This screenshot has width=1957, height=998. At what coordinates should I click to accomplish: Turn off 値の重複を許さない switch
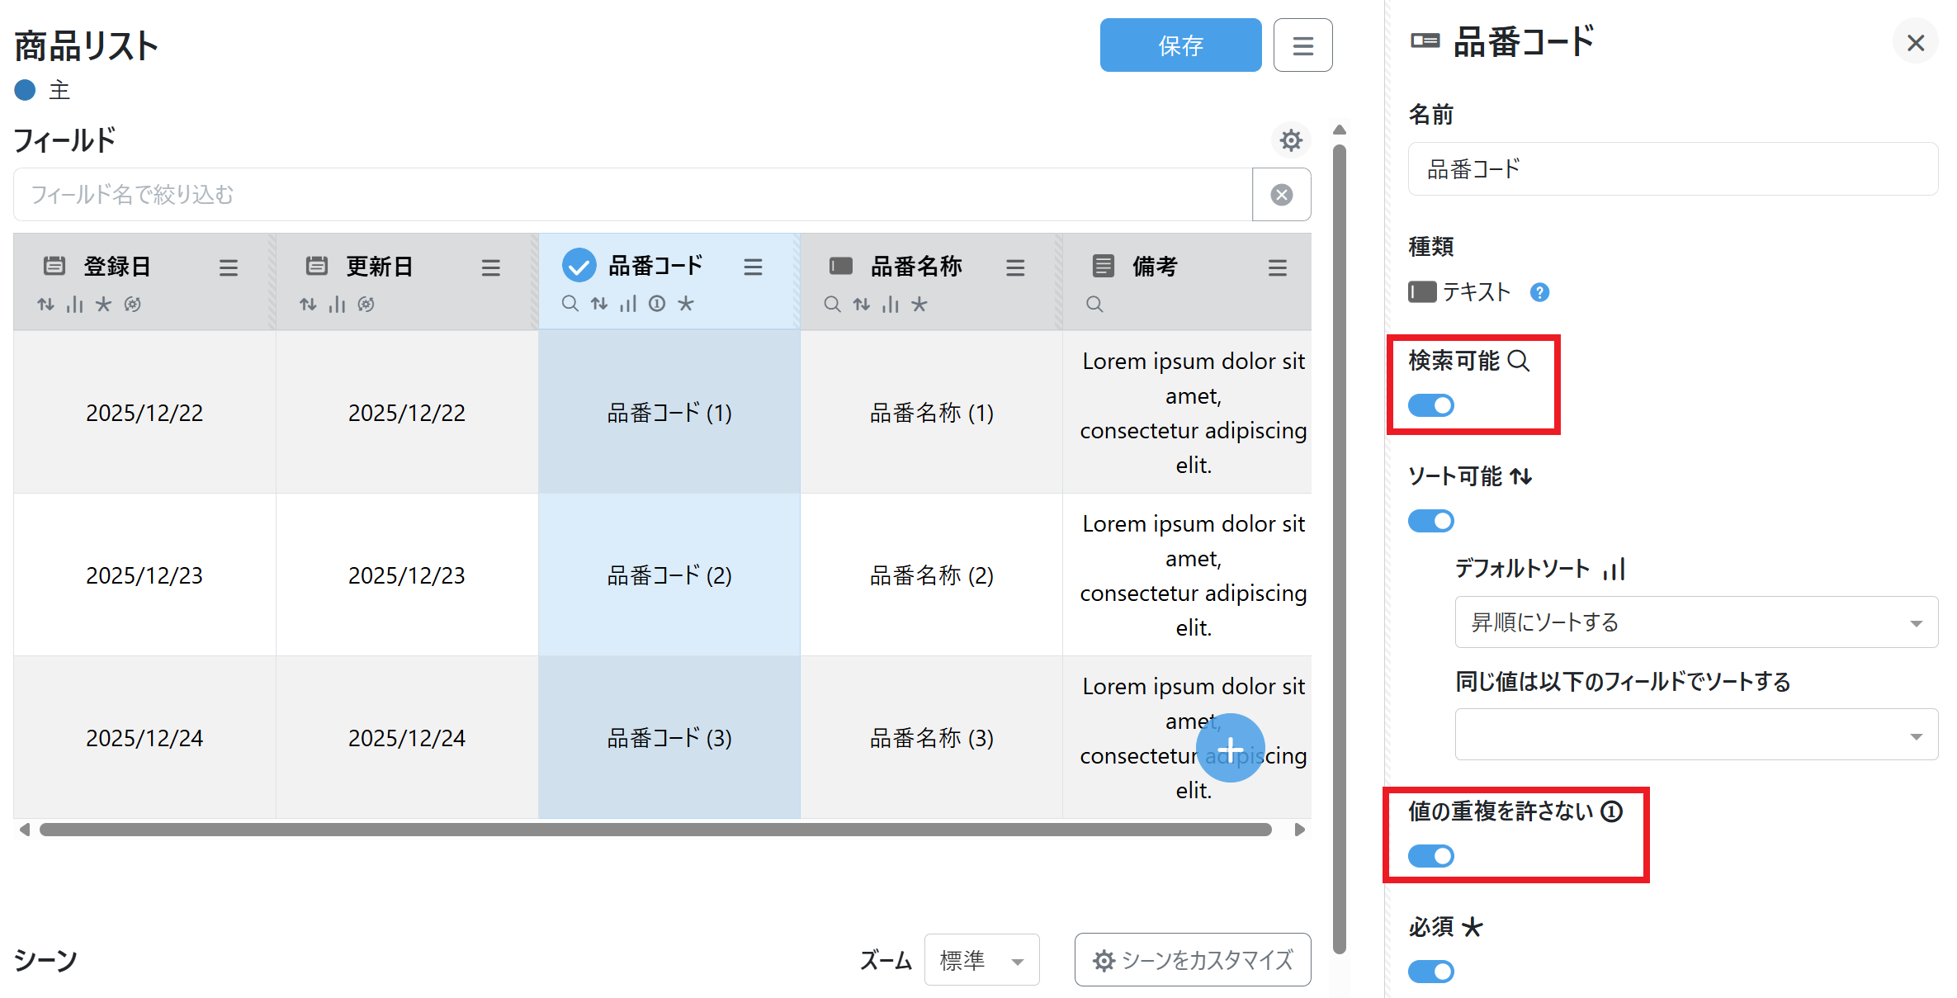pos(1430,856)
